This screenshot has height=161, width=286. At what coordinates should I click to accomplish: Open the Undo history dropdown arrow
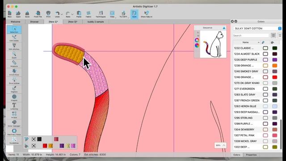coord(62,14)
